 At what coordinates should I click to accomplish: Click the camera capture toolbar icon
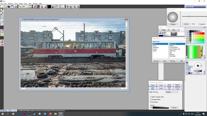[9, 6]
